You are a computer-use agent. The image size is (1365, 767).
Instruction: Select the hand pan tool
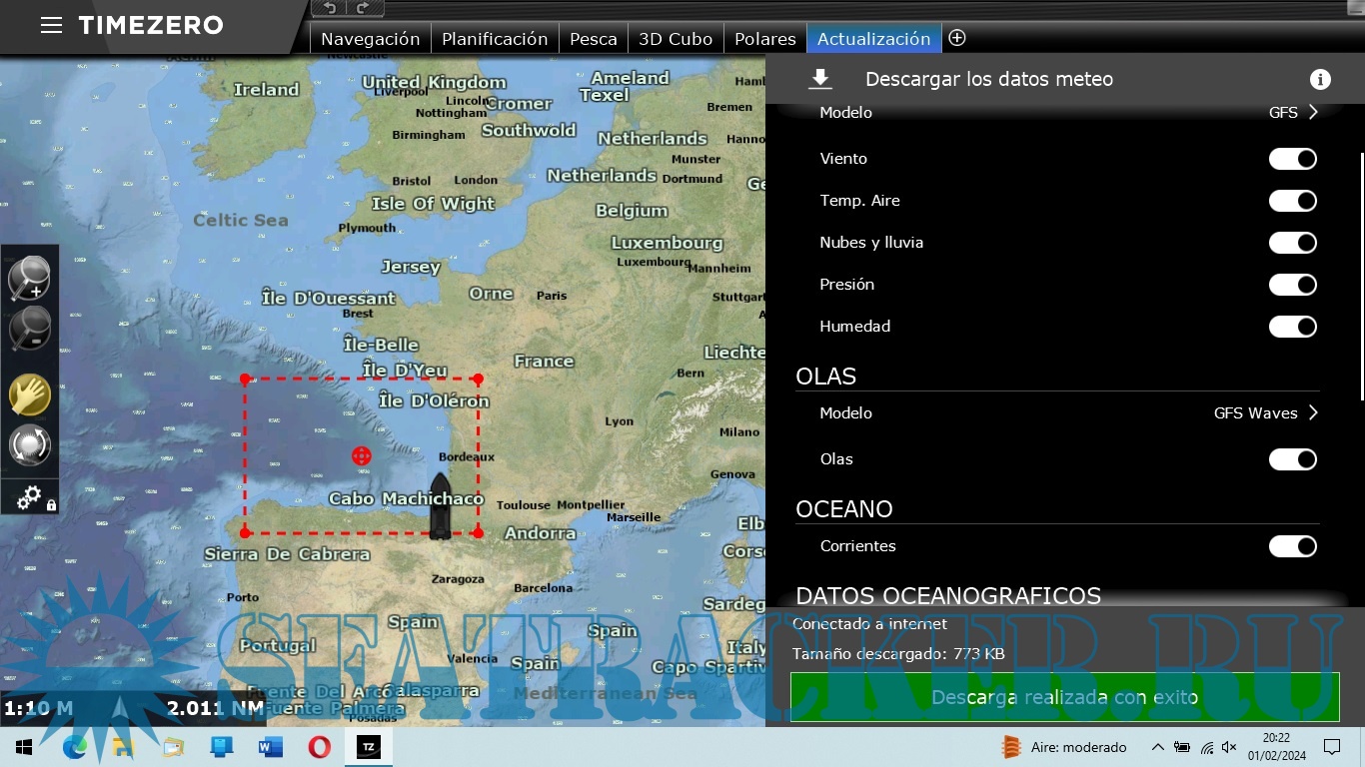click(x=29, y=394)
